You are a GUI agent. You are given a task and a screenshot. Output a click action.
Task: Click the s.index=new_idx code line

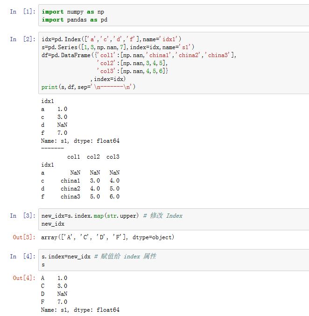point(66,257)
